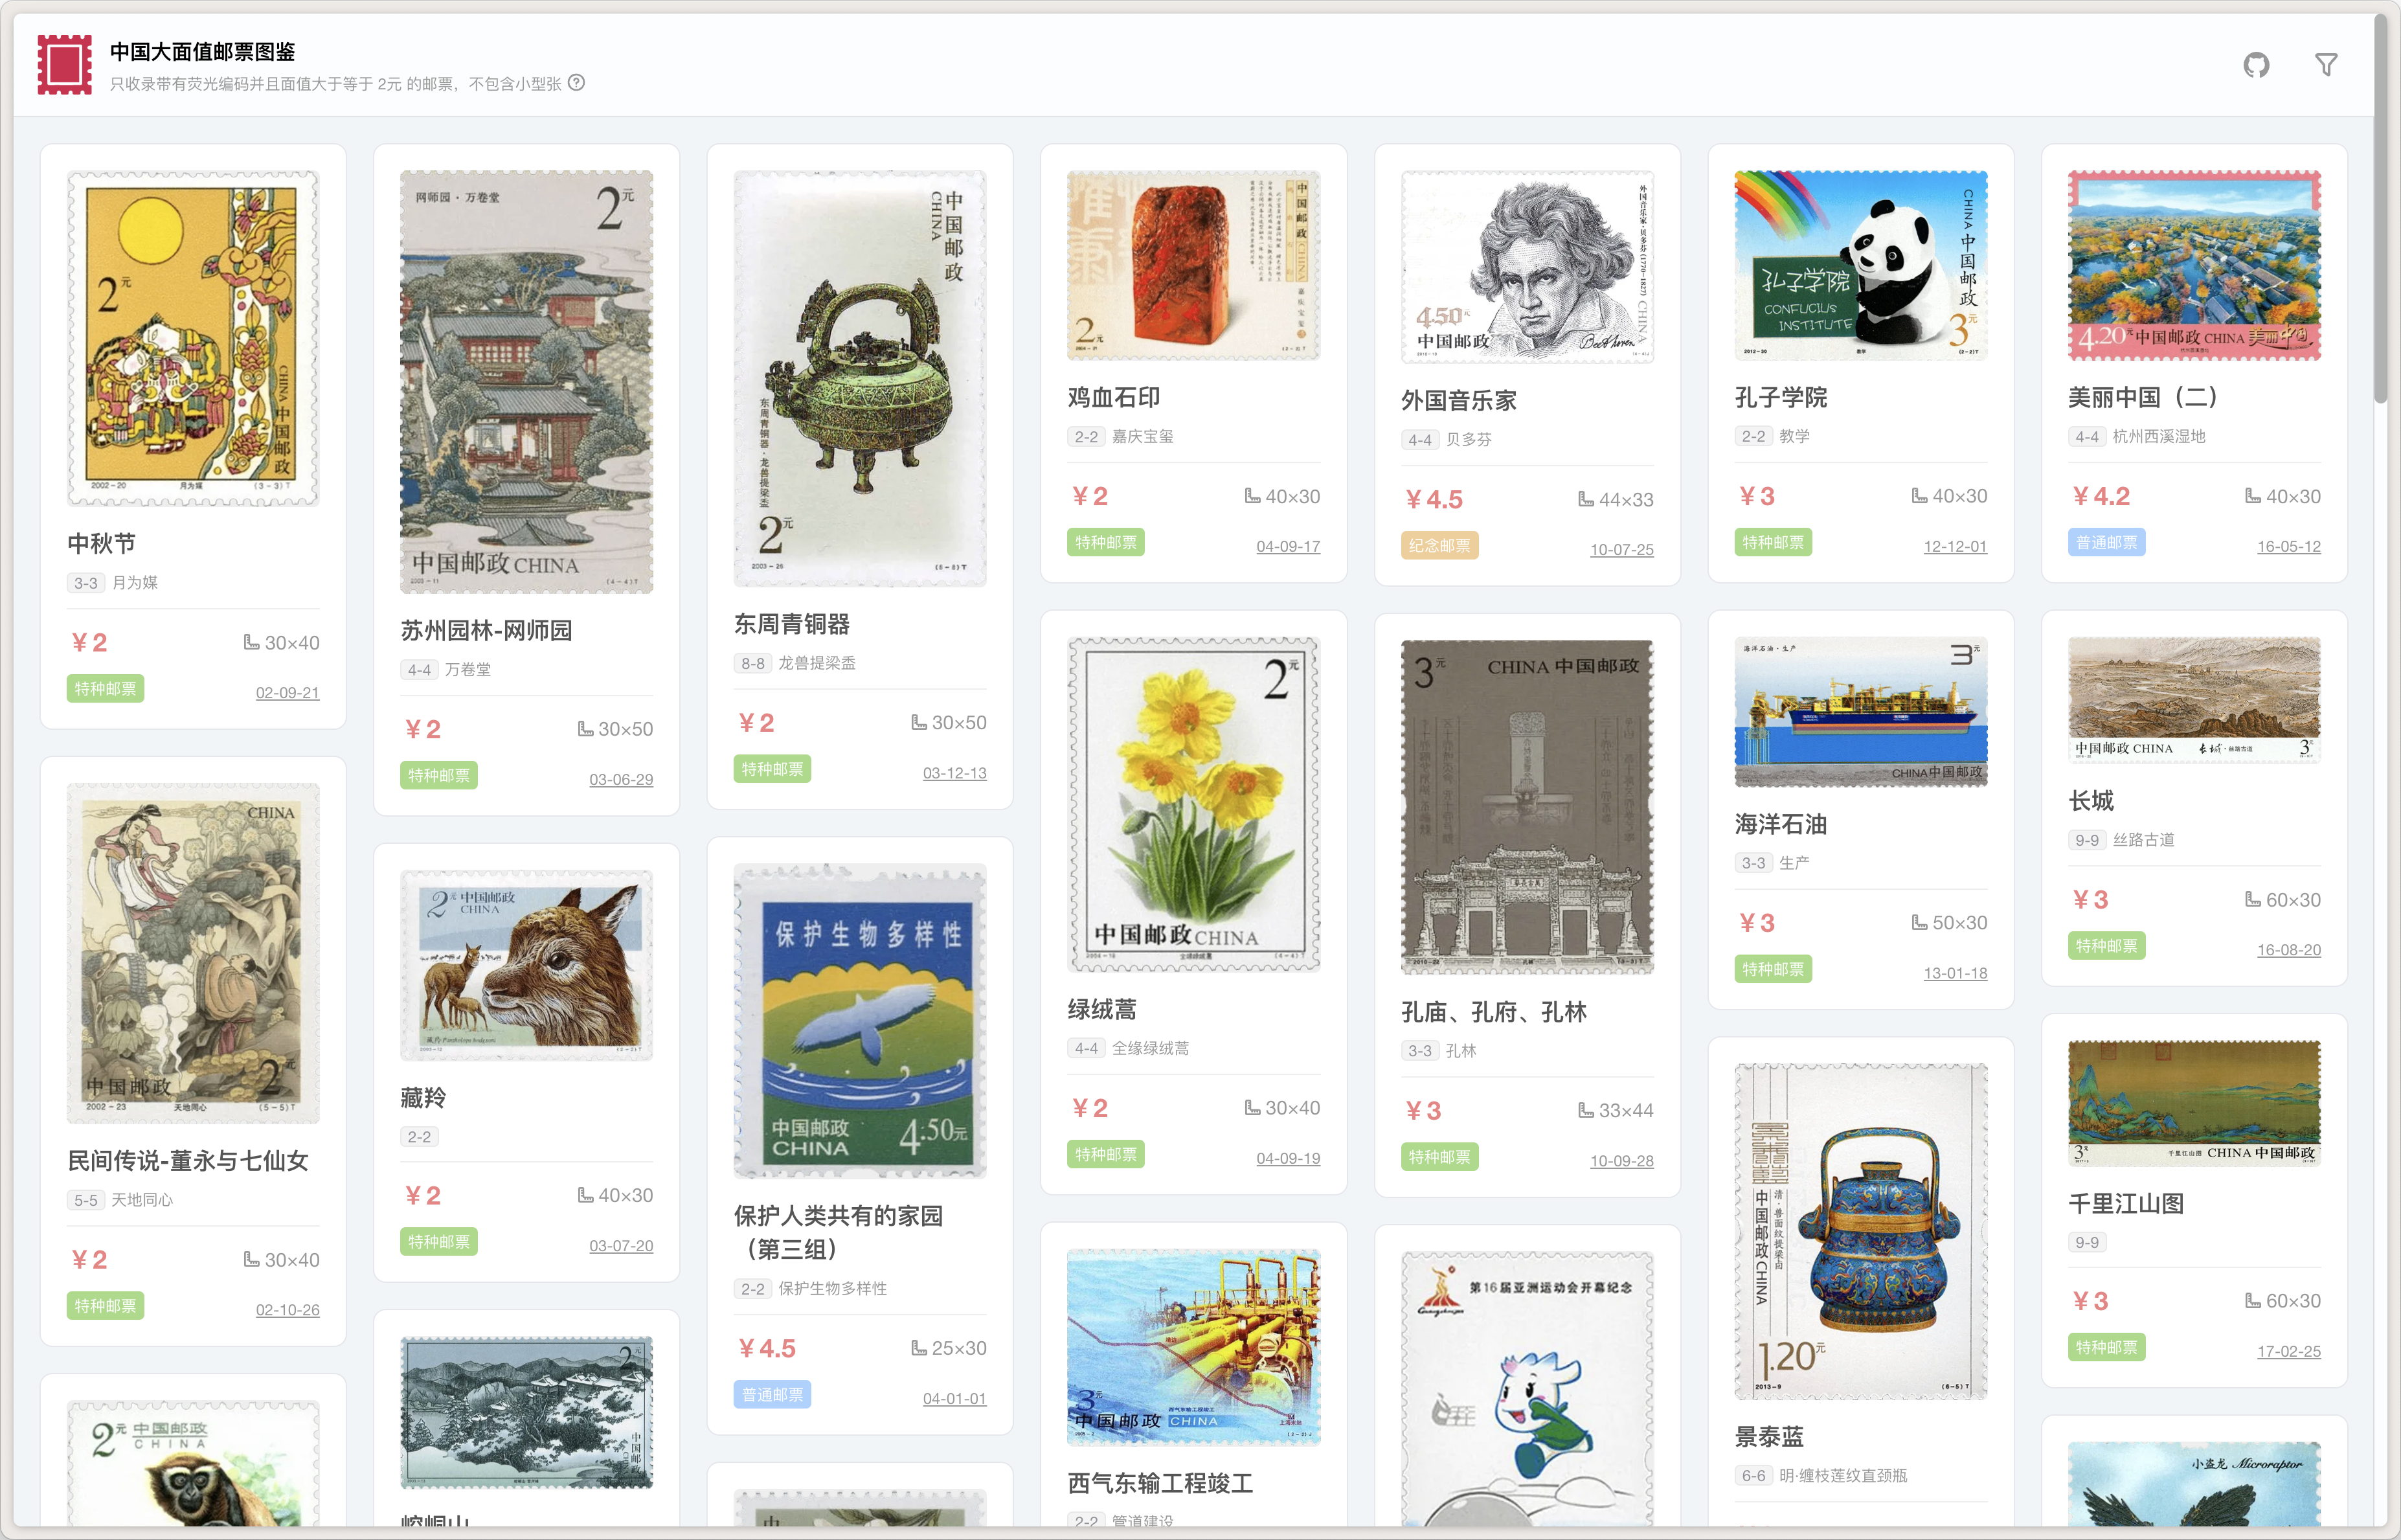Screen dimensions: 2401x1540
Task: Click the help question mark icon
Action: click(577, 83)
